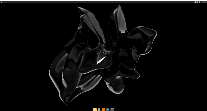Open the yellow folder file manager in dock
The width and height of the screenshot is (207, 111).
95,109
